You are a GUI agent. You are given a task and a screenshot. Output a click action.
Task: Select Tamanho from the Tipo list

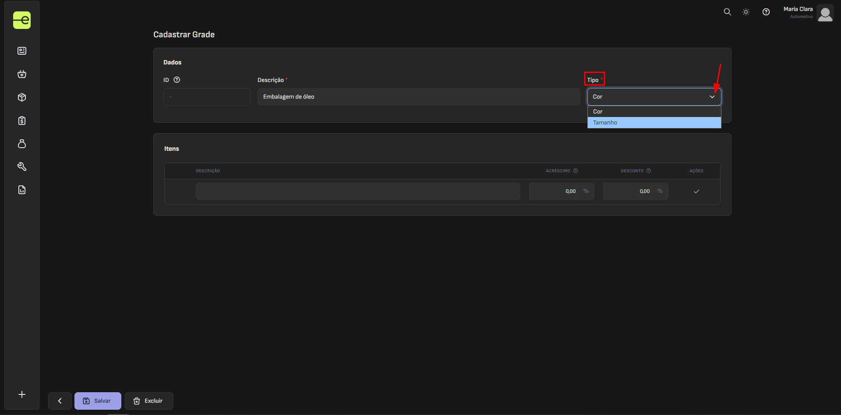tap(654, 123)
